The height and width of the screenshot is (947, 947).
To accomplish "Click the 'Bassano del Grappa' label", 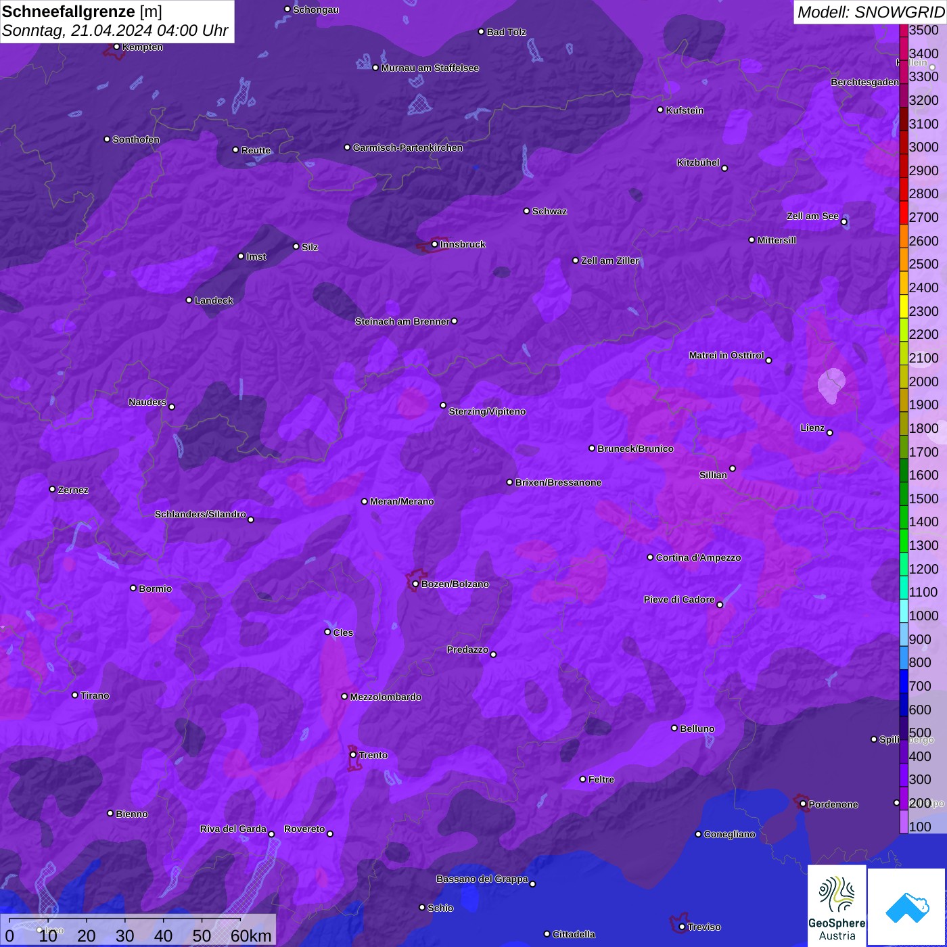I will pyautogui.click(x=482, y=879).
